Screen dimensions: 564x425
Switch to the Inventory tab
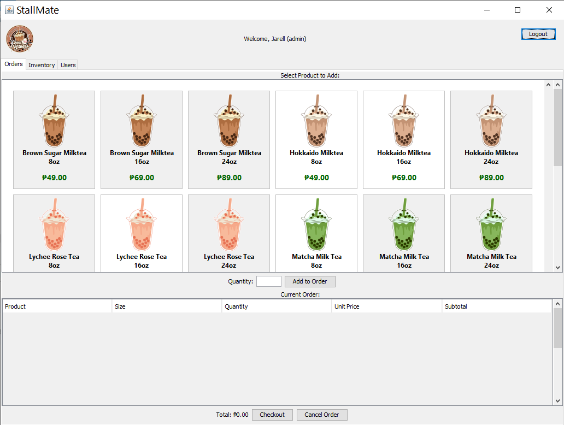[42, 65]
